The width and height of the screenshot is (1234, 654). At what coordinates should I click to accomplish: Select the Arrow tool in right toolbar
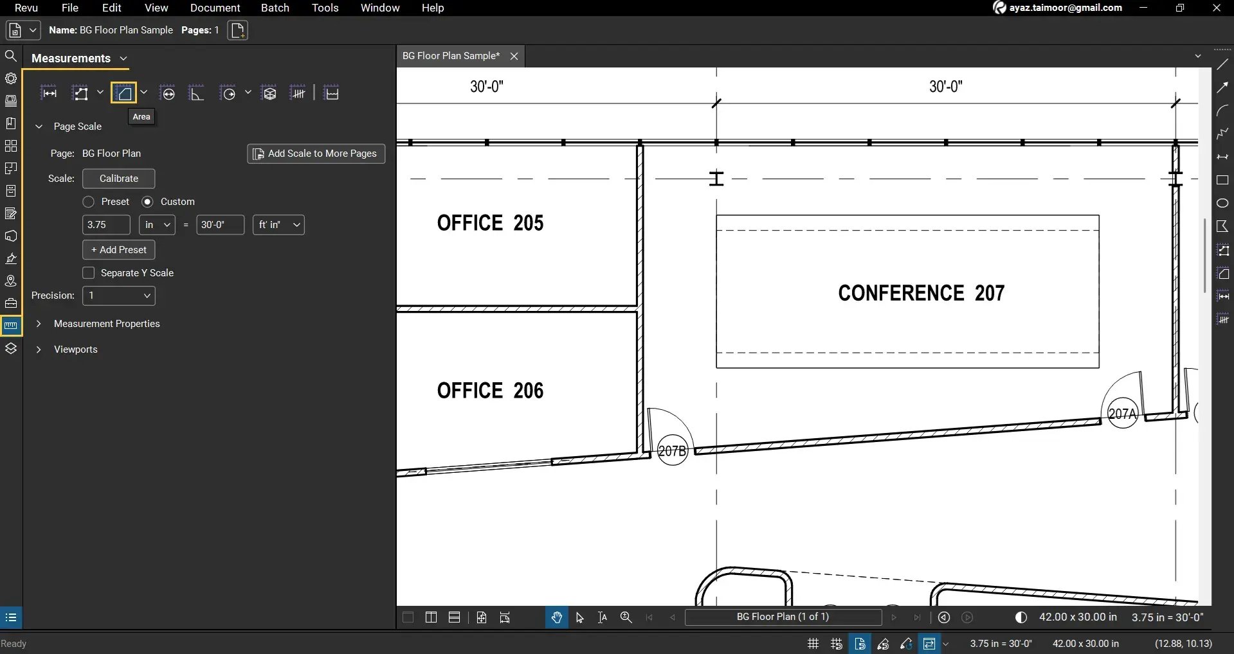1222,87
